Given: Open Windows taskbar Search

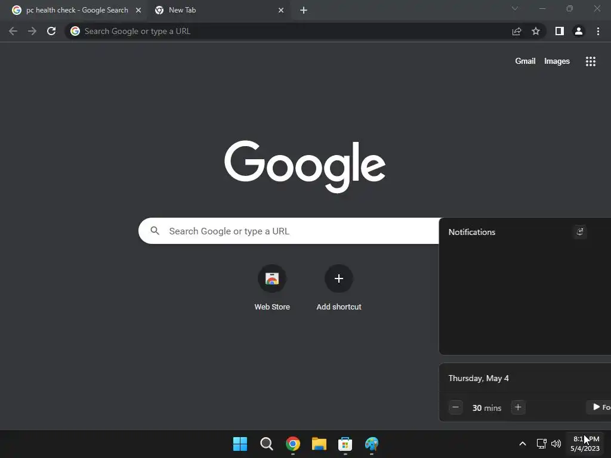Looking at the screenshot, I should (x=267, y=444).
